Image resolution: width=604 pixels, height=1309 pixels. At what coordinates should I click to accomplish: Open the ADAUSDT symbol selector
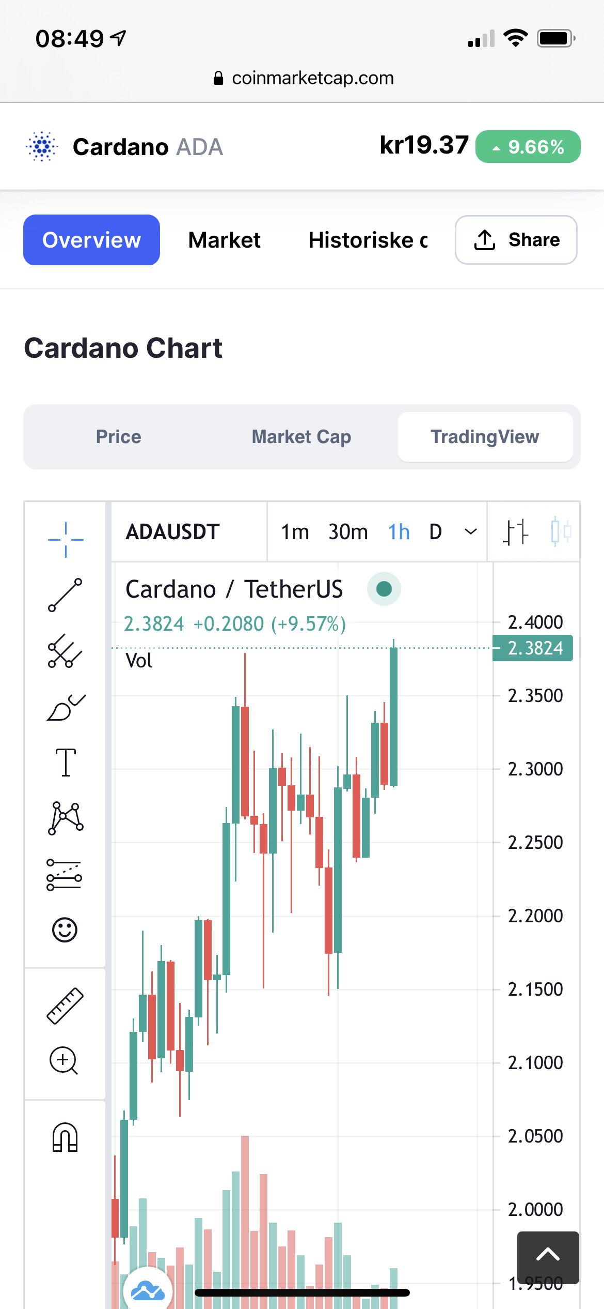pyautogui.click(x=173, y=531)
